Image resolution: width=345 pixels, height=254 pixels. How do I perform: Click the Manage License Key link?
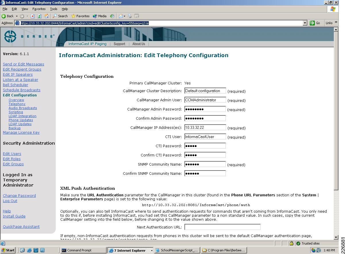(21, 133)
